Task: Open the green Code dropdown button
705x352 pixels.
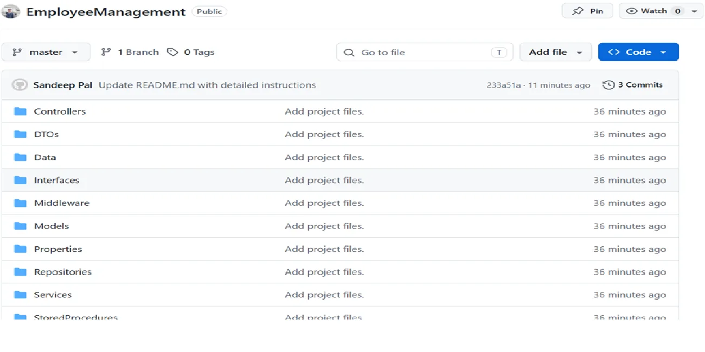Action: 638,52
